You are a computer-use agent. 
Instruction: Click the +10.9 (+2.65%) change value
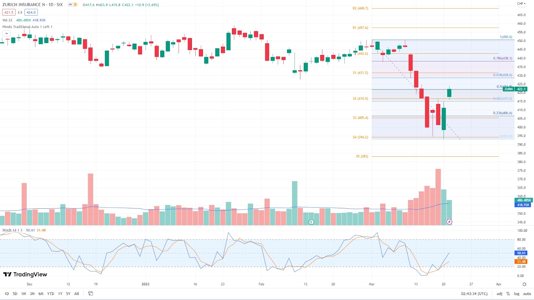pyautogui.click(x=147, y=5)
